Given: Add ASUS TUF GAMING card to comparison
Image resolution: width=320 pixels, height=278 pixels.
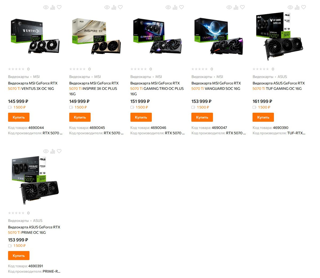Looking at the screenshot, I should pyautogui.click(x=297, y=7).
